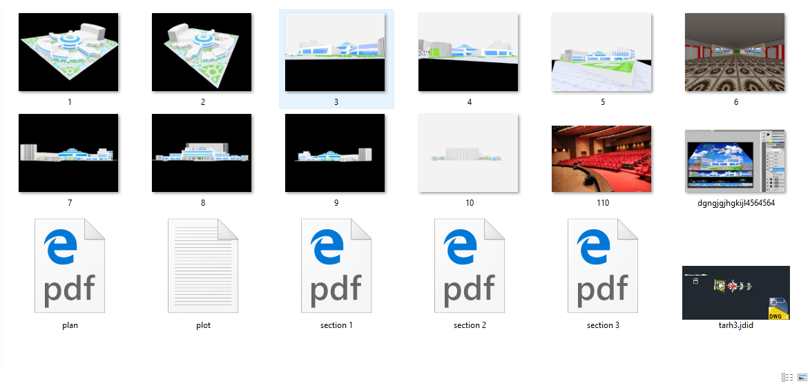Select image 10 light elevation thumbnail
The height and width of the screenshot is (386, 810).
pyautogui.click(x=469, y=153)
